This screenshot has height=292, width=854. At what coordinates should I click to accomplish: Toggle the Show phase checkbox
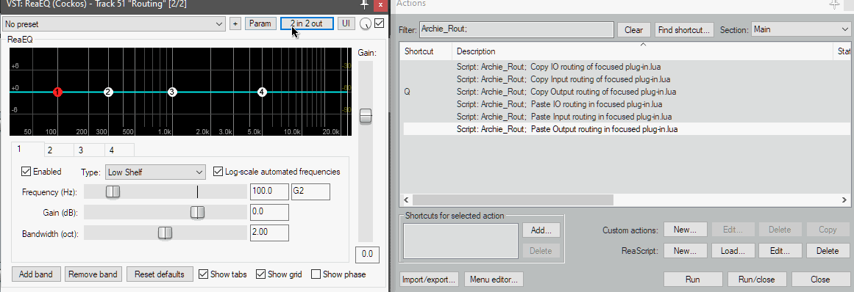pos(316,274)
